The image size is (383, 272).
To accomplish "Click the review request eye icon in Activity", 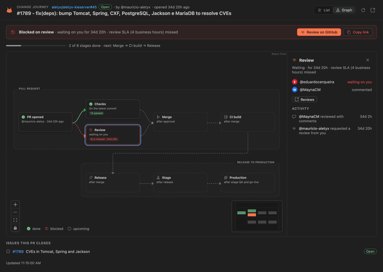I will (x=294, y=128).
